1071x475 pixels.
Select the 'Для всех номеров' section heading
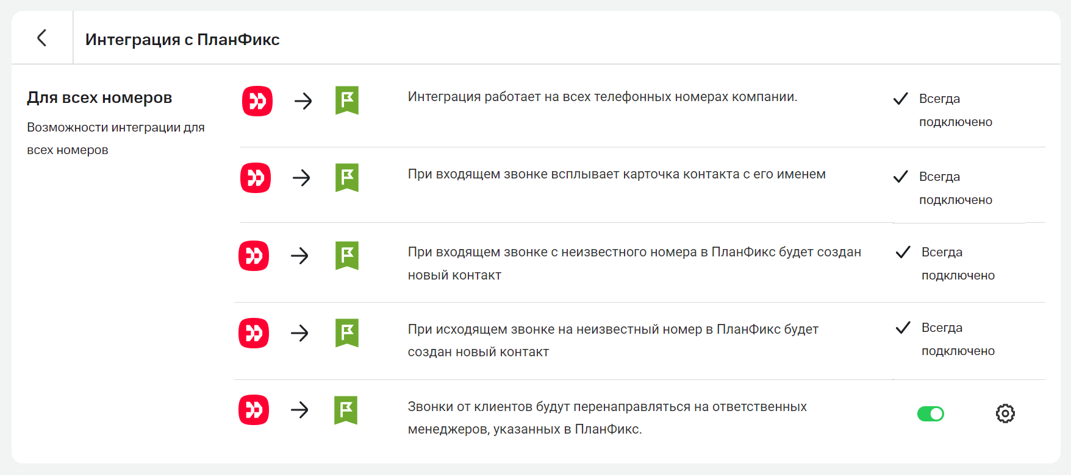(x=99, y=97)
